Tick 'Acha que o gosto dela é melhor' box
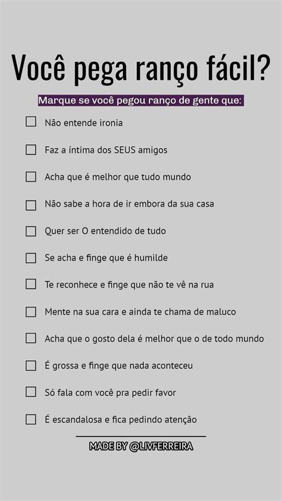The image size is (282, 501). point(31,338)
